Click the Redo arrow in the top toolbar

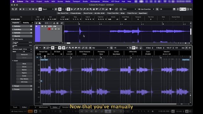coord(16,9)
